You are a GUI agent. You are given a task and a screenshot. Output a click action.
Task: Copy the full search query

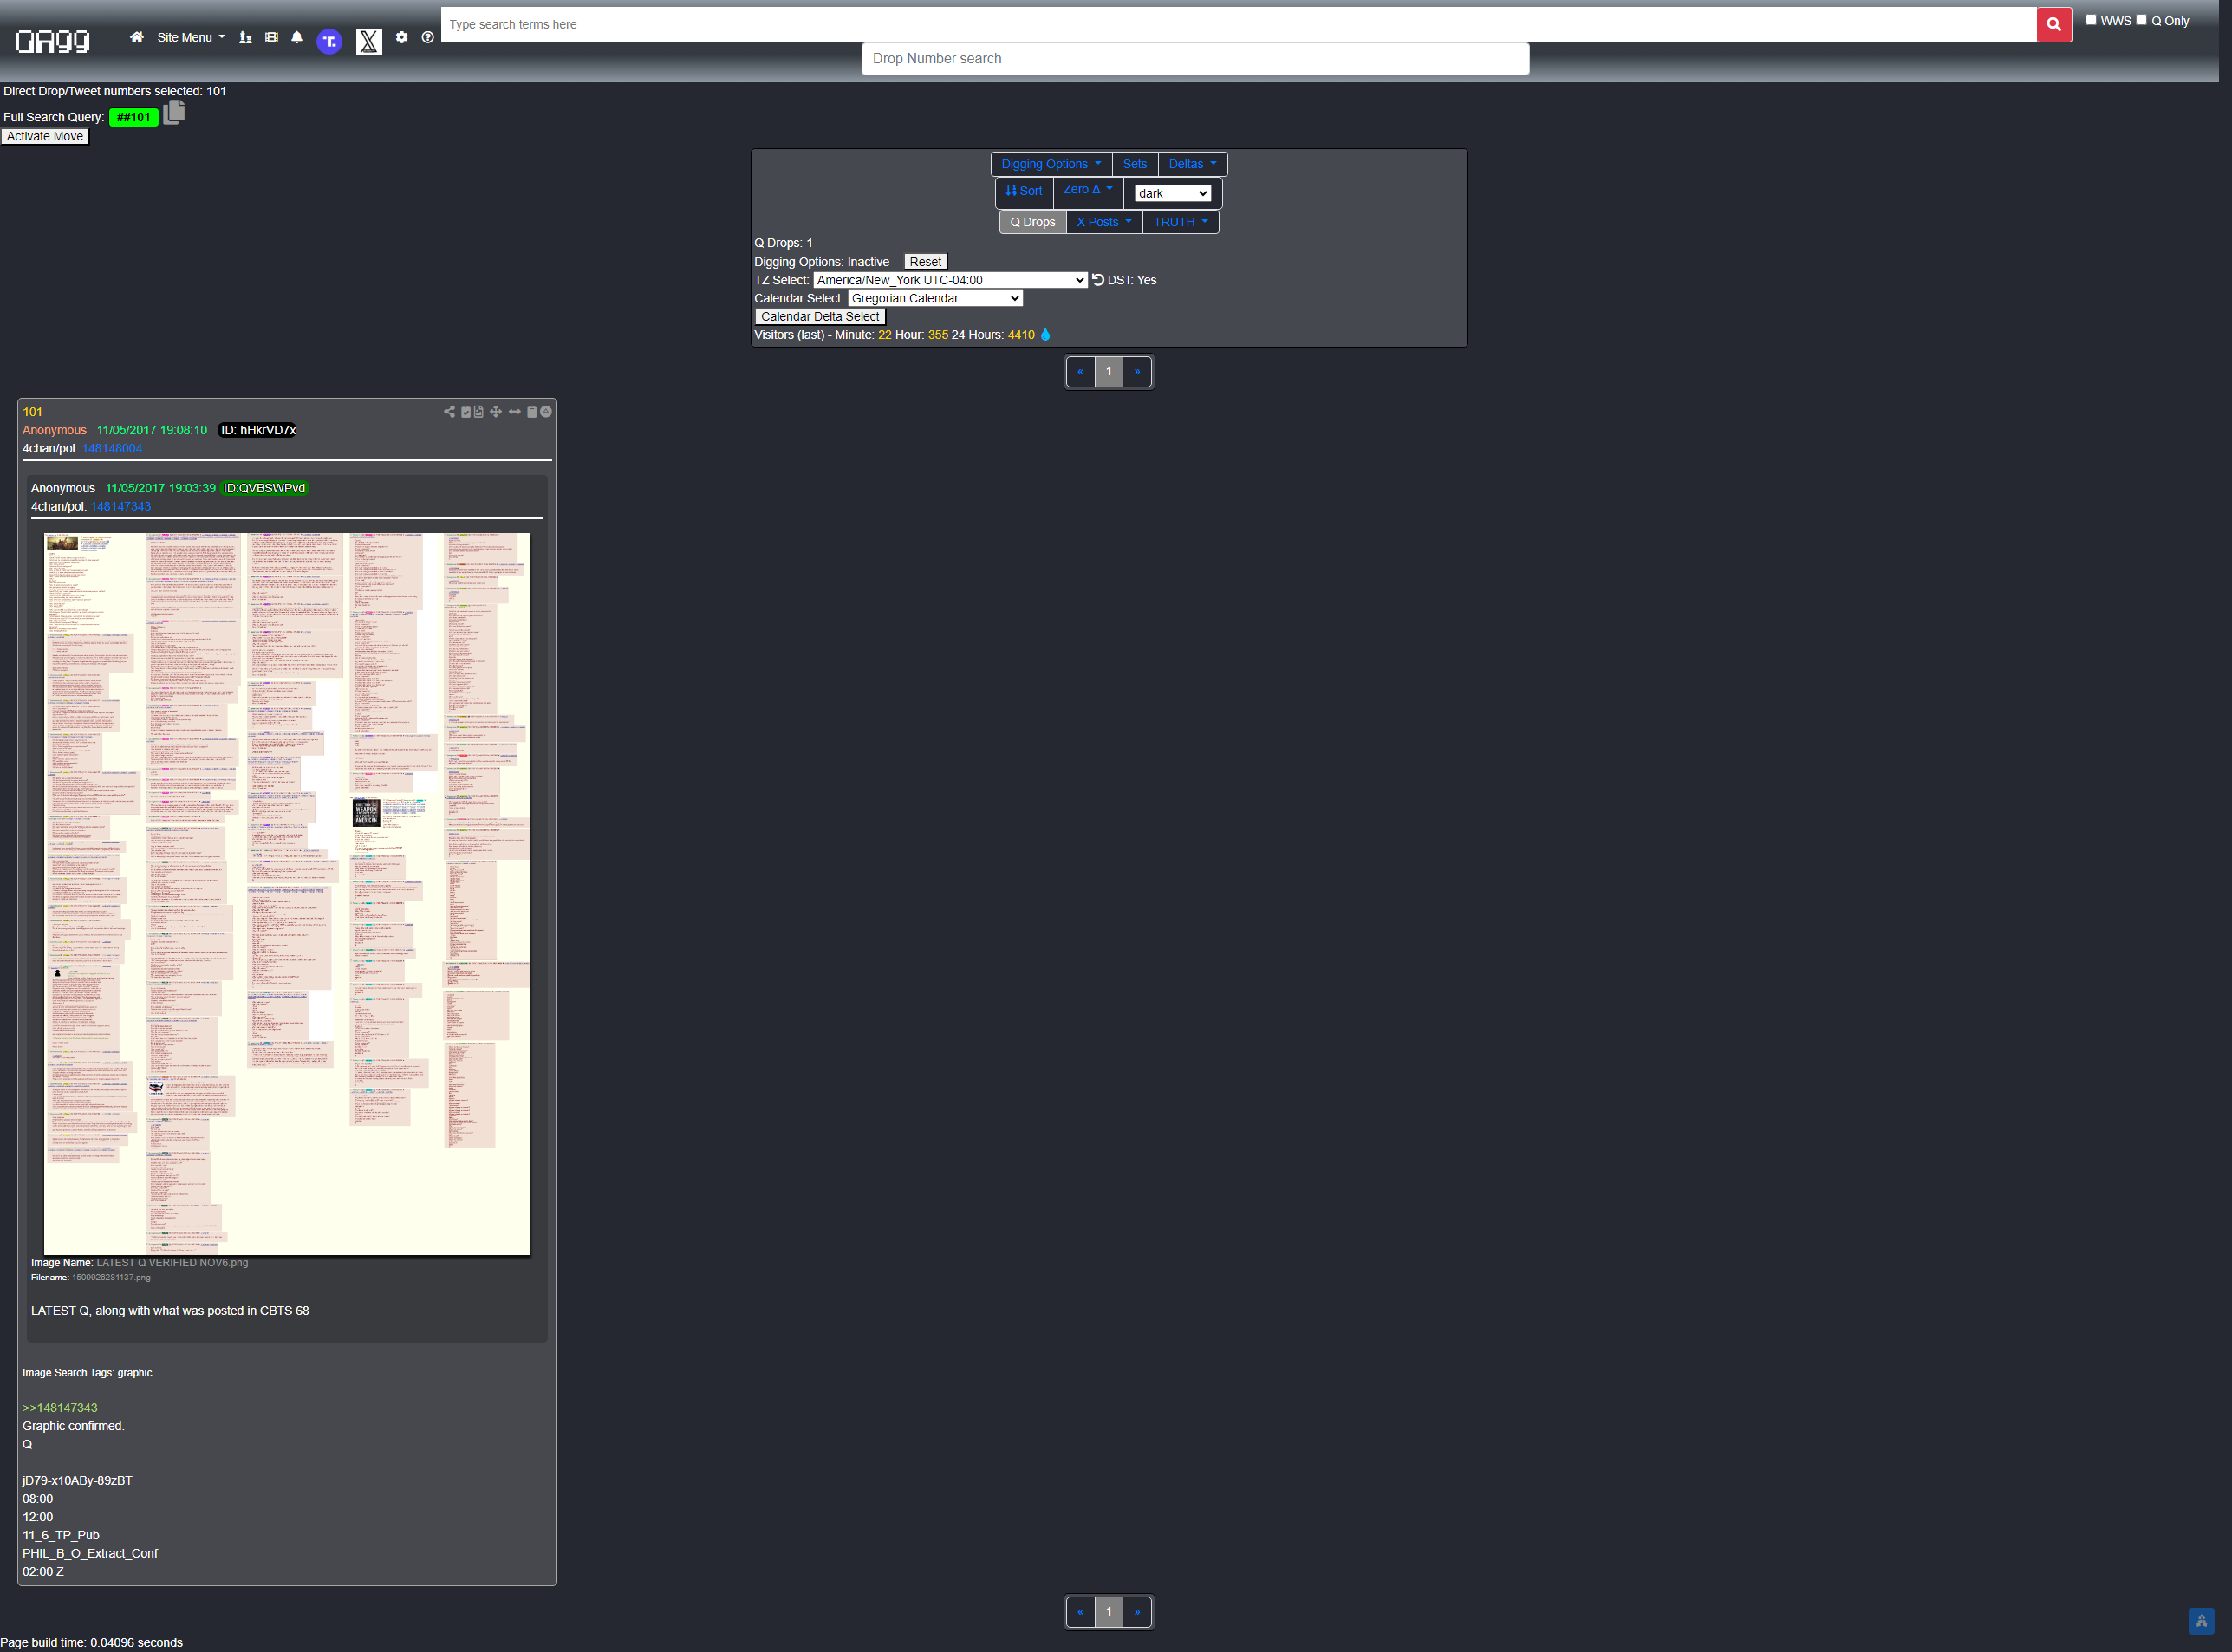click(174, 112)
